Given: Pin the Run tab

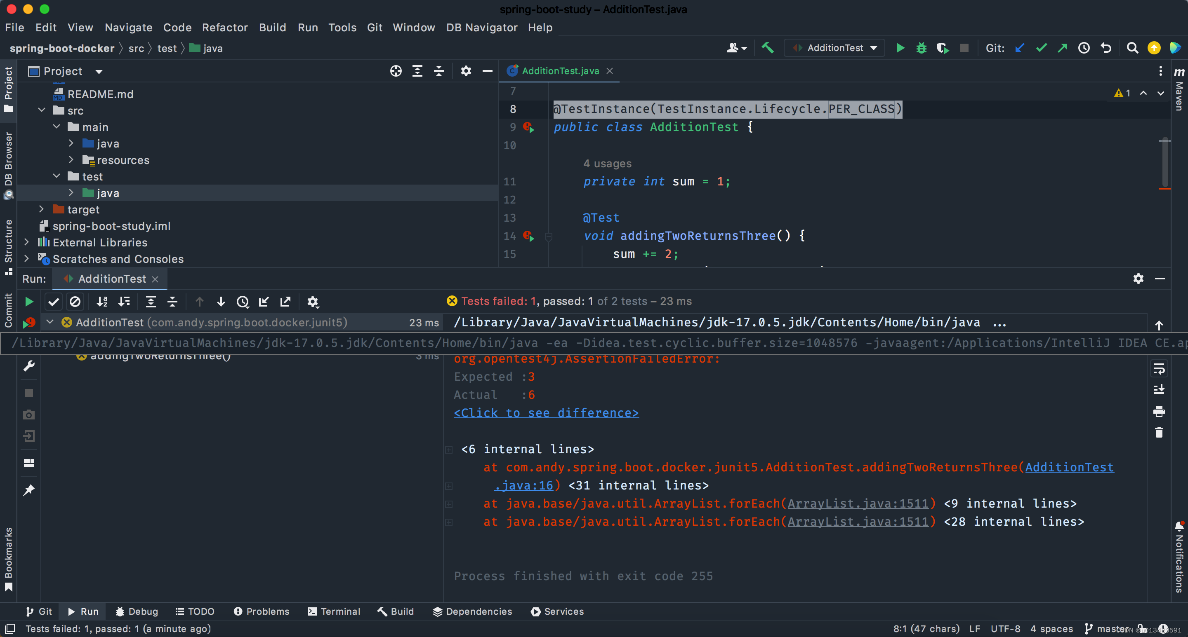Looking at the screenshot, I should pos(28,489).
